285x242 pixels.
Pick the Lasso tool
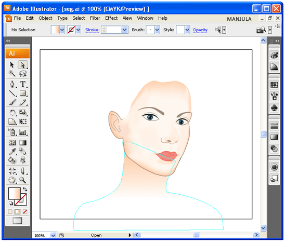[x=23, y=74]
